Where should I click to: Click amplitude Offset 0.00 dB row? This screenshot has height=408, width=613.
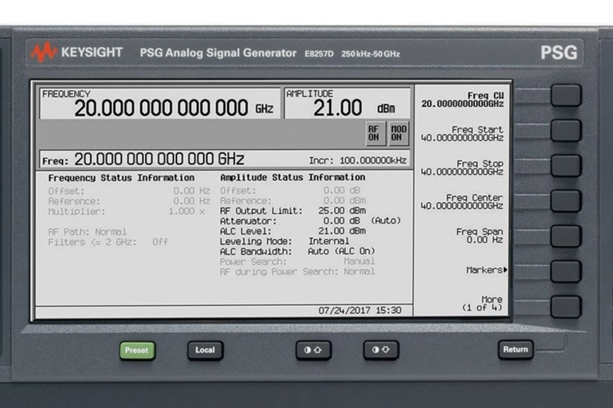click(290, 190)
